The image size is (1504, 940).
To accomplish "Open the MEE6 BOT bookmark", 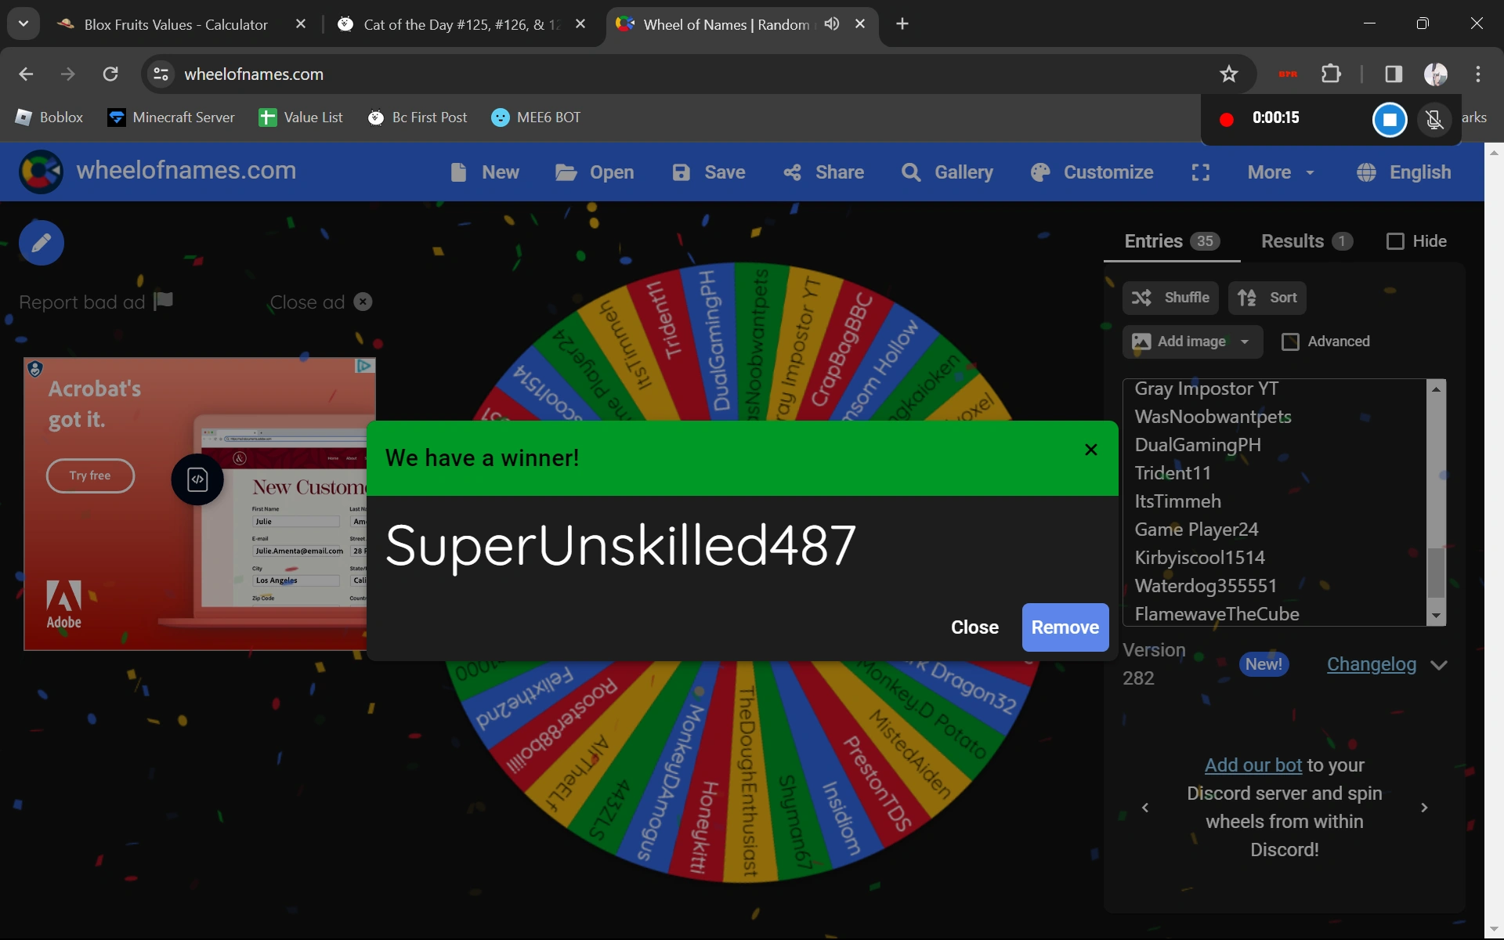I will pyautogui.click(x=536, y=117).
